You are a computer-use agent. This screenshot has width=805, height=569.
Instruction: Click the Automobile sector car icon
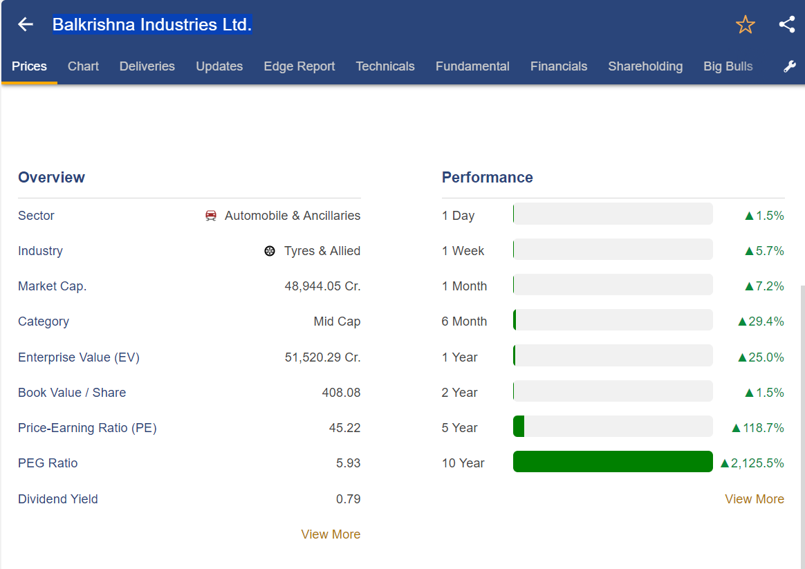pos(211,216)
